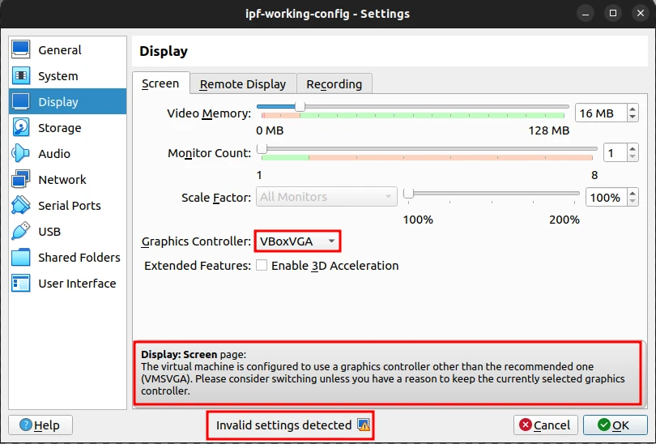The height and width of the screenshot is (444, 656).
Task: Open the Network adapter icon
Action: (21, 180)
